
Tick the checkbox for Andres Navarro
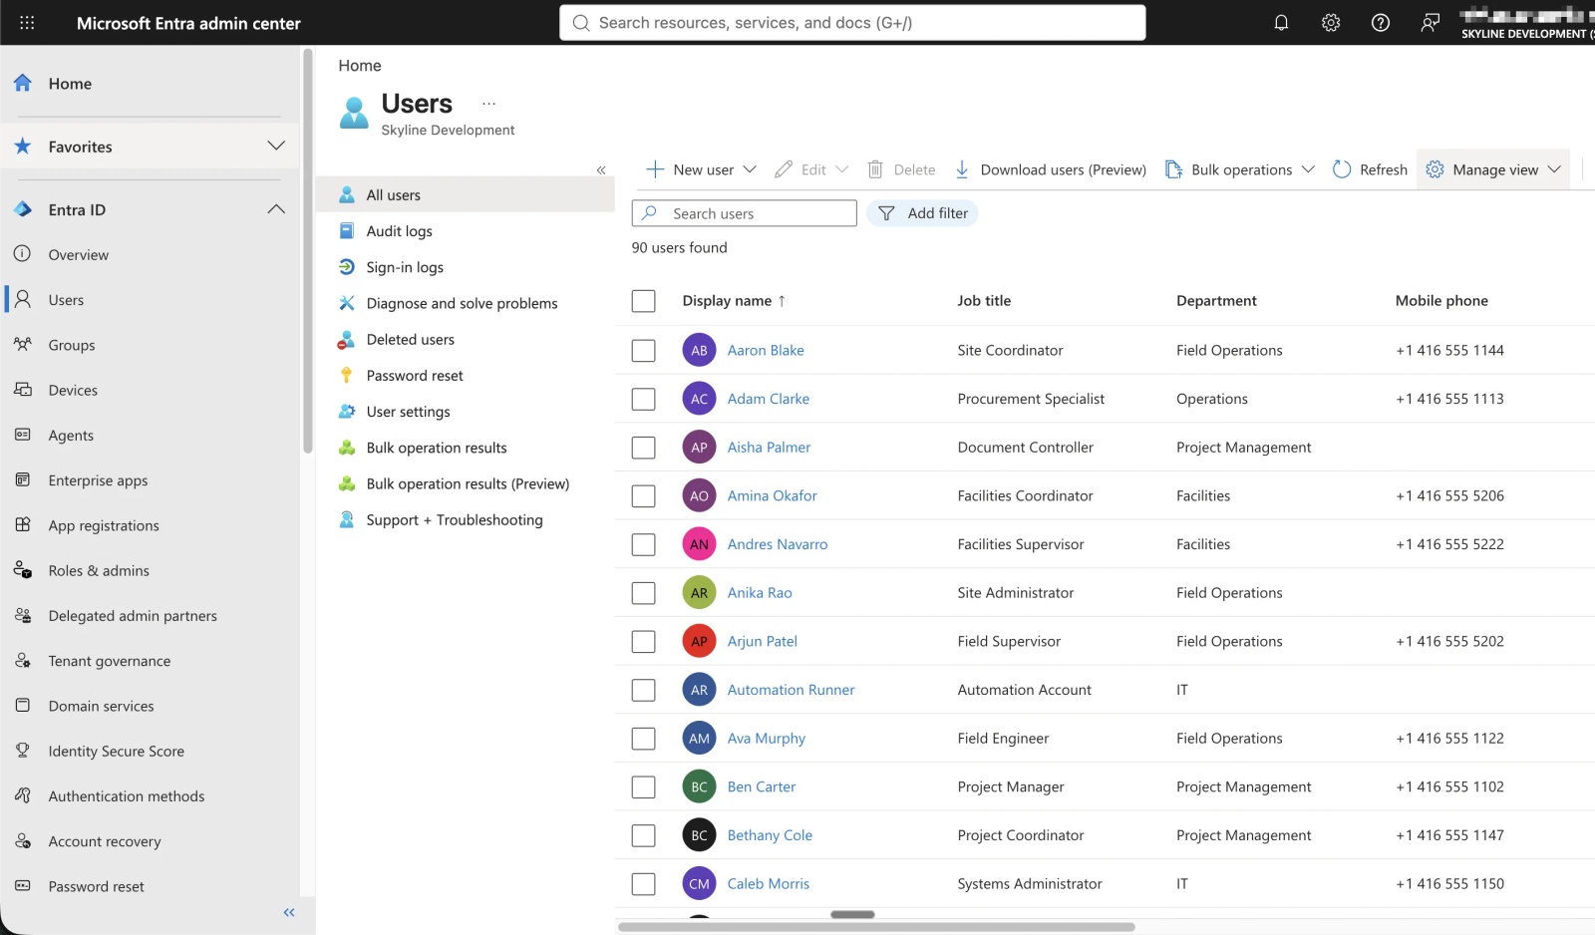tap(644, 544)
